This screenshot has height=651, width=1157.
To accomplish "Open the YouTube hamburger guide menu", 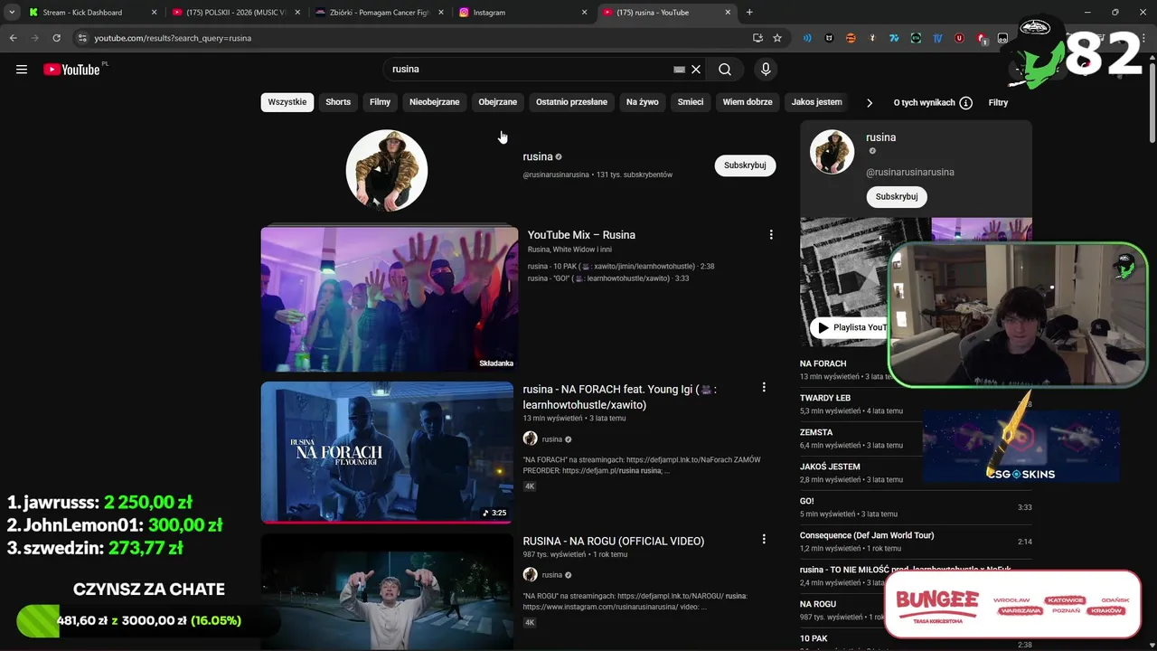I will [22, 69].
